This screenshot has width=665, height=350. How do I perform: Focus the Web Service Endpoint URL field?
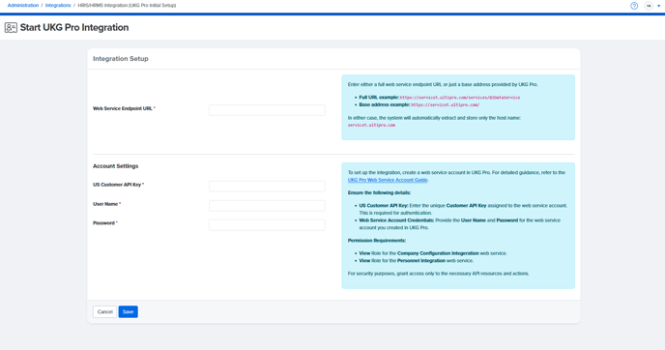(267, 110)
